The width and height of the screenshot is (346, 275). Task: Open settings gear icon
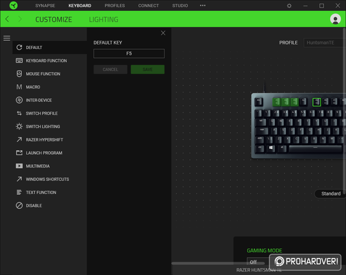289,6
